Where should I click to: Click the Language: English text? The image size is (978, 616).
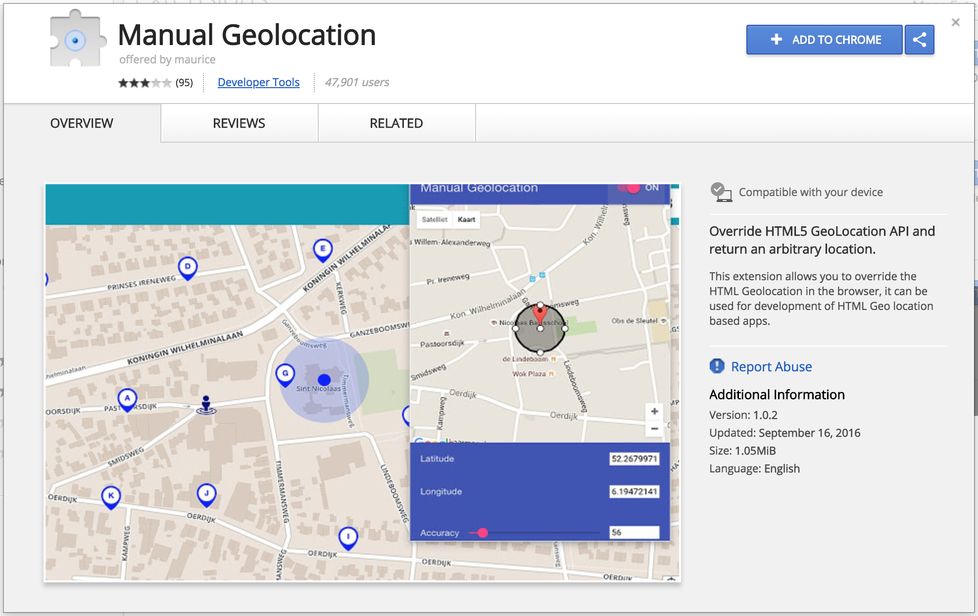(x=754, y=468)
